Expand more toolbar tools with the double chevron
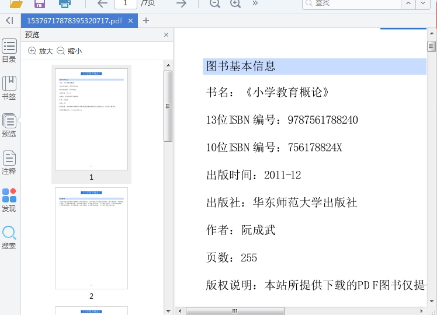The height and width of the screenshot is (315, 437). point(255,3)
